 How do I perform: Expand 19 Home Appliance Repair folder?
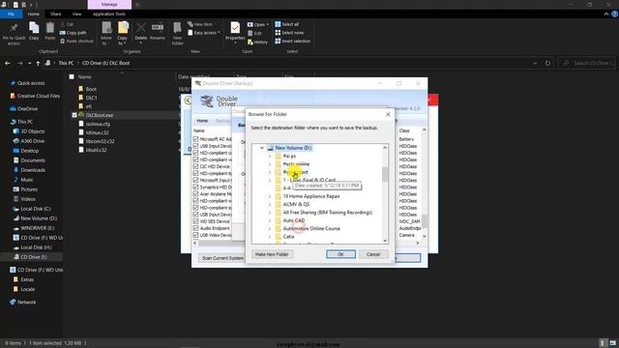[x=270, y=196]
